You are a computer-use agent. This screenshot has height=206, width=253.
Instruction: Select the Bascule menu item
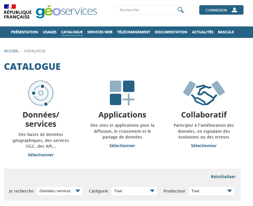(226, 32)
